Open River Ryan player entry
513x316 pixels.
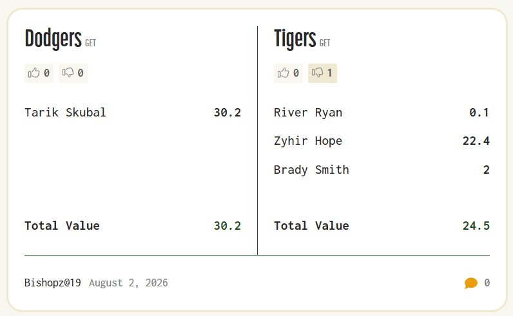[x=308, y=113]
